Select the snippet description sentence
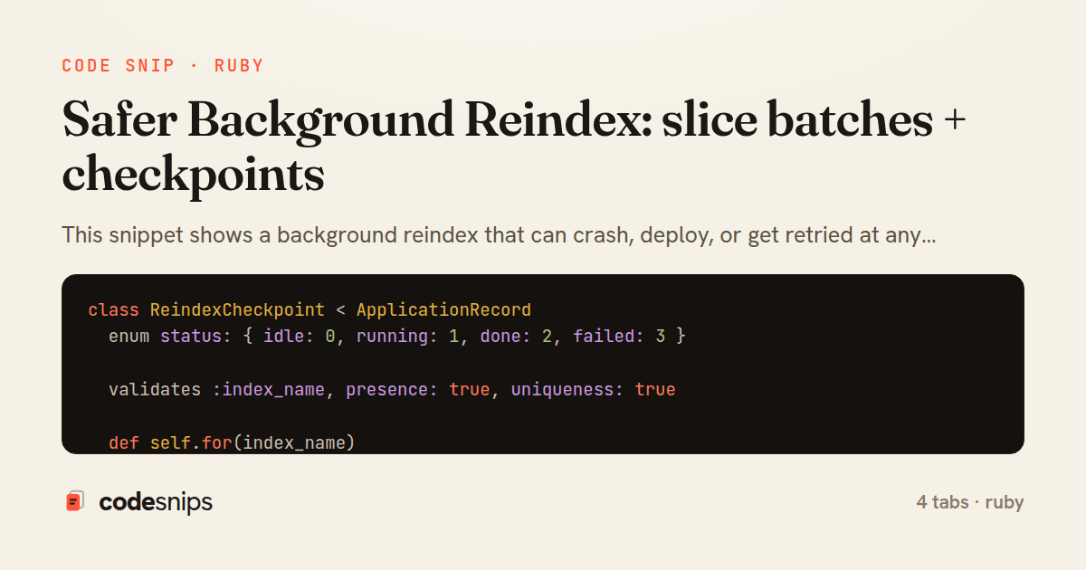 [x=499, y=236]
